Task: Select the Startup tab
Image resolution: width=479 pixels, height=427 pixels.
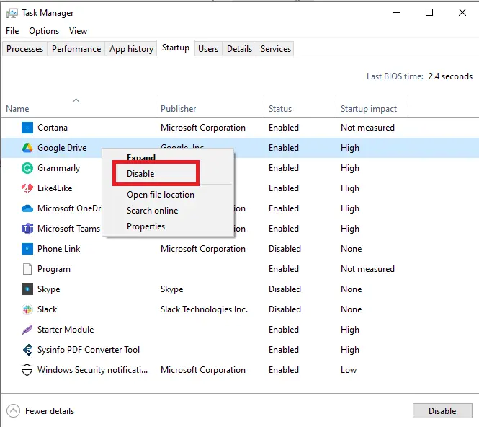Action: (x=176, y=48)
